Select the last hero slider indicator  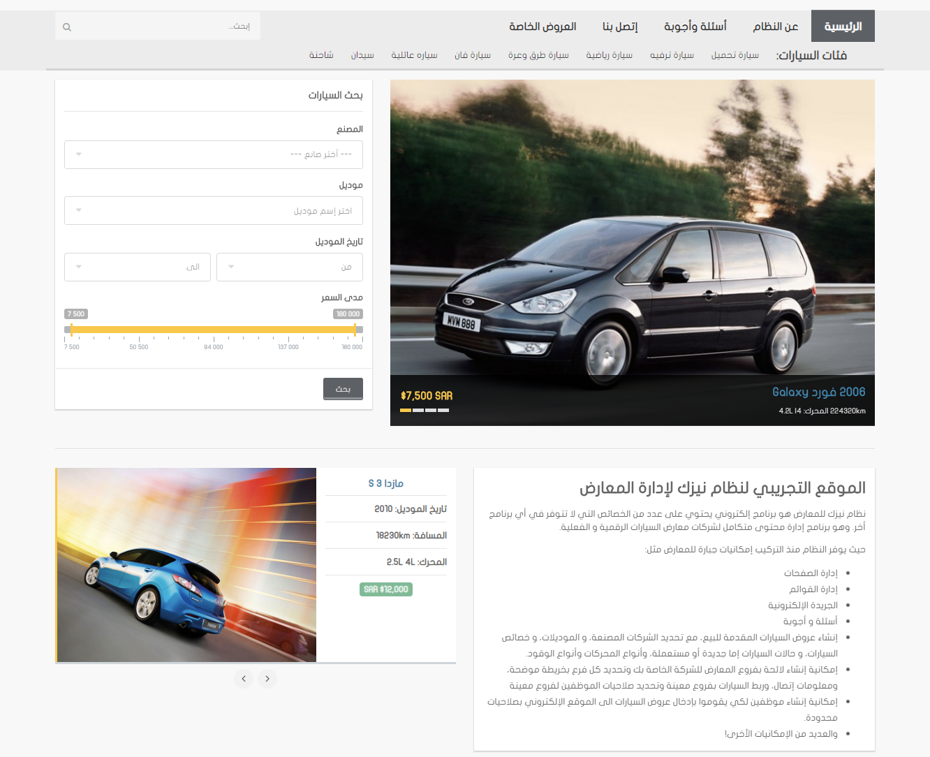[x=443, y=411]
